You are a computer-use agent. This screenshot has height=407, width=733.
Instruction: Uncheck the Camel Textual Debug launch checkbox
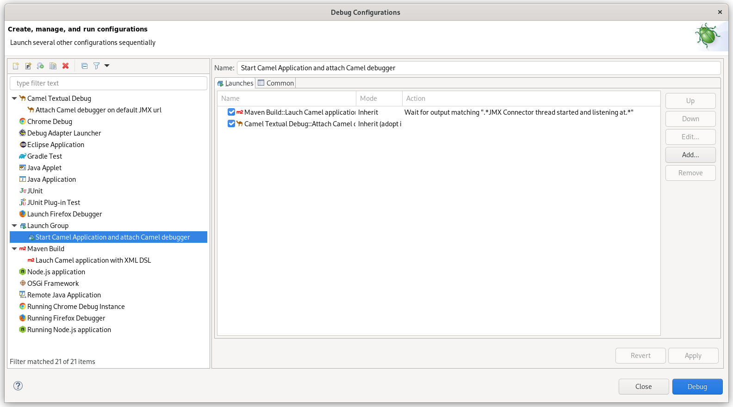(231, 124)
